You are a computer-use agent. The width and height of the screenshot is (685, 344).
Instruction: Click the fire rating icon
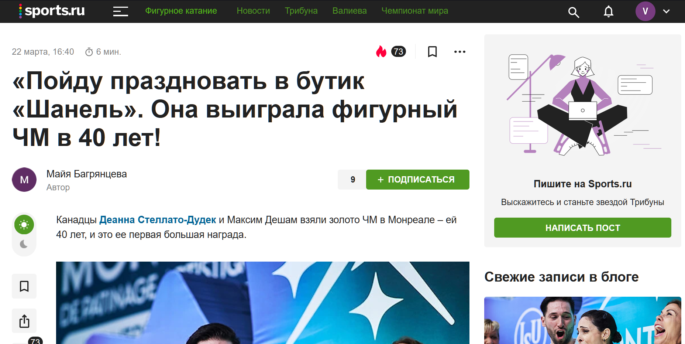pyautogui.click(x=381, y=51)
